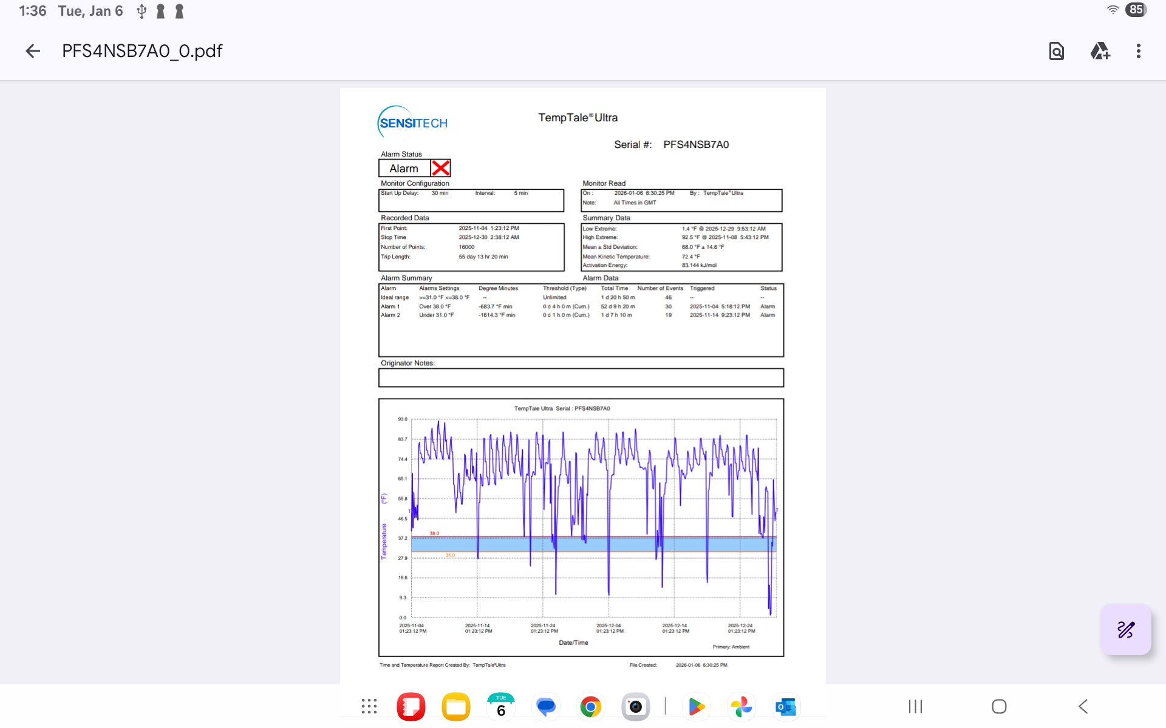
Task: Open the three-dot overflow menu
Action: coord(1139,51)
